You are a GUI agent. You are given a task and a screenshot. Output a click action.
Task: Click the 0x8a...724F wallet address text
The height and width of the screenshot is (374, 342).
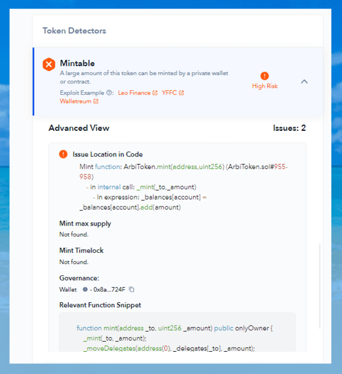[x=108, y=290]
